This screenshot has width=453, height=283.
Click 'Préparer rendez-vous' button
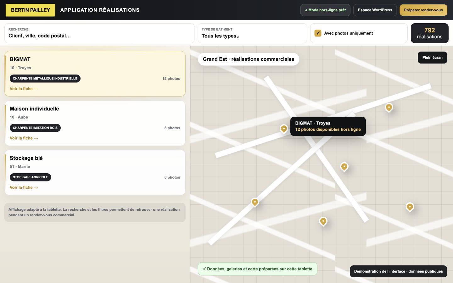[x=423, y=10]
